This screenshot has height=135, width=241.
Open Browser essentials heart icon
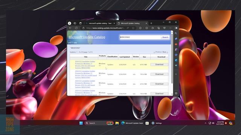click(164, 28)
